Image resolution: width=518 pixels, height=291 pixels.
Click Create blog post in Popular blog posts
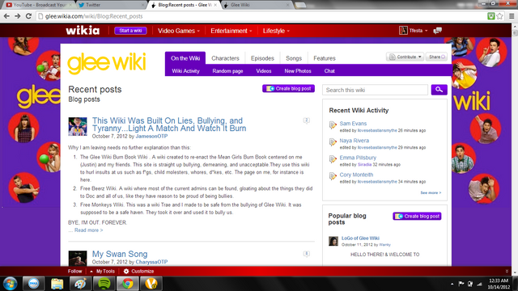(417, 216)
